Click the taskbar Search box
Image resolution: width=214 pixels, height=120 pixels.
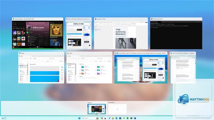coord(90,118)
